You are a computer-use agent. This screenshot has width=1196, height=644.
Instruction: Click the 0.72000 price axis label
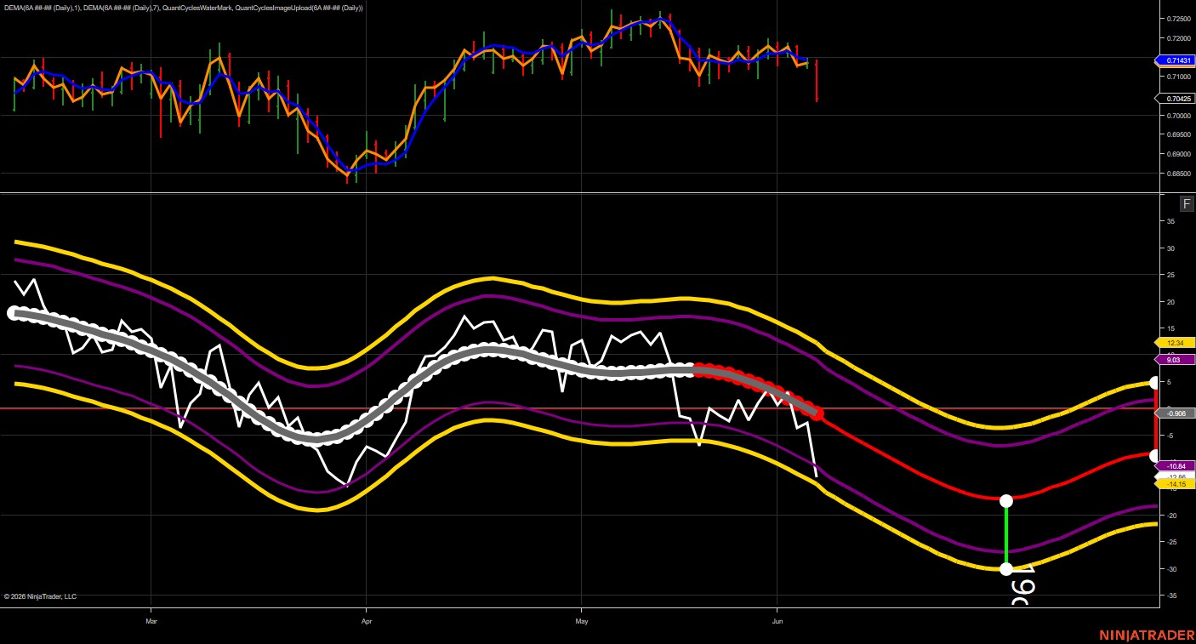[1178, 38]
